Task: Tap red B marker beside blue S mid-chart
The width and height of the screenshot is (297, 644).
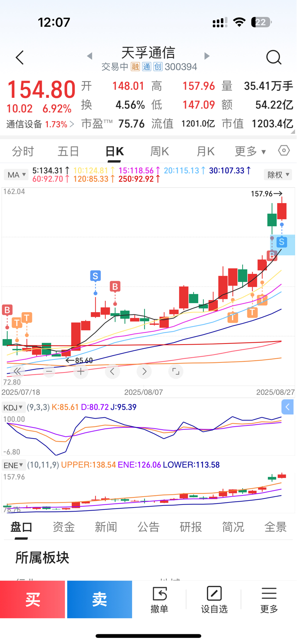Action: point(115,287)
